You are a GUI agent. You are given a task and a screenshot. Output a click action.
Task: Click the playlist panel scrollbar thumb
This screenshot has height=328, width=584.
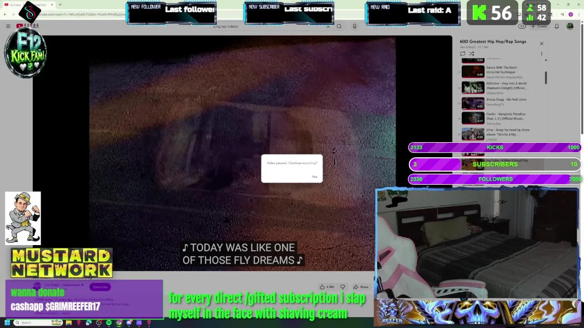tap(545, 77)
